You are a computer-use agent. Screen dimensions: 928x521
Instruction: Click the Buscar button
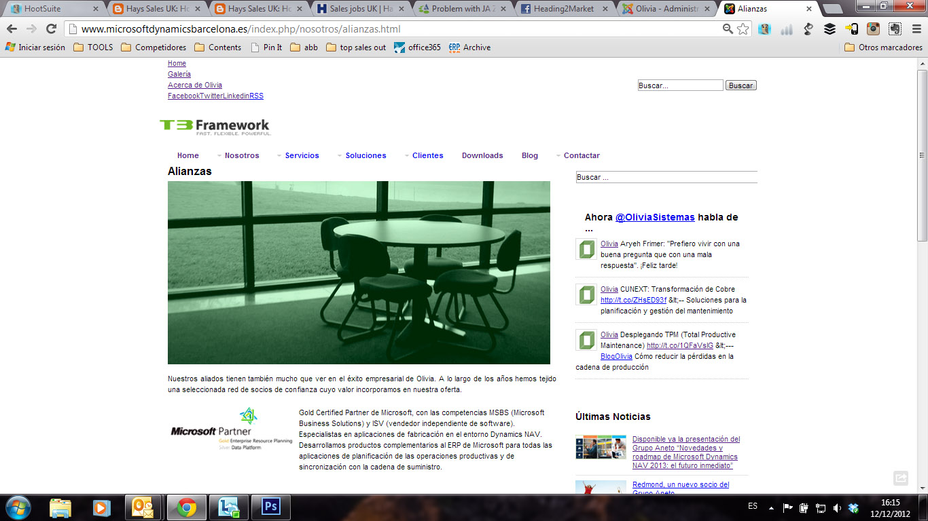(740, 85)
